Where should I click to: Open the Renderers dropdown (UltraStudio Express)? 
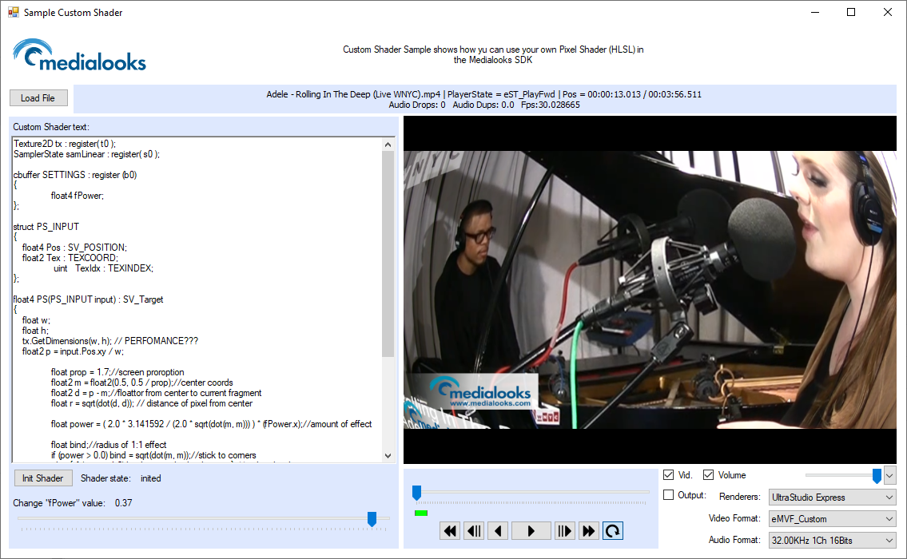pos(833,498)
